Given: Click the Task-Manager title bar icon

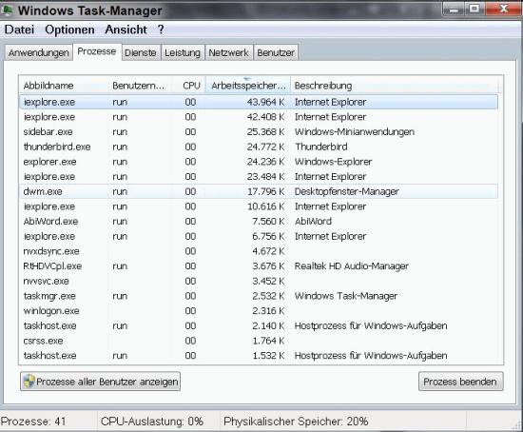Looking at the screenshot, I should 7,10.
